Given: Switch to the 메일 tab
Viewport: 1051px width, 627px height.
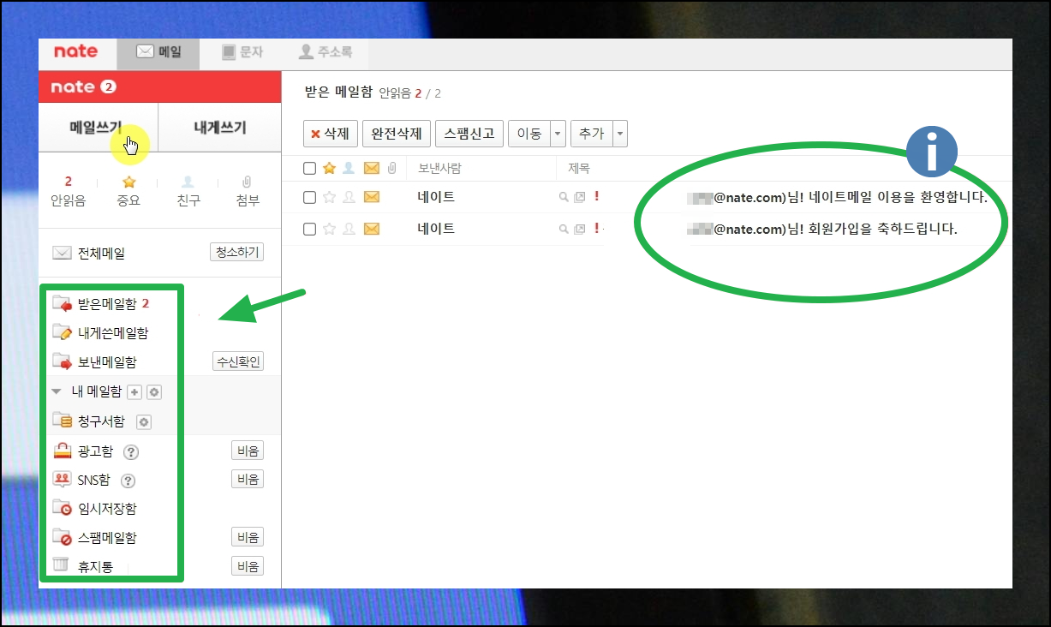Looking at the screenshot, I should click(x=158, y=52).
